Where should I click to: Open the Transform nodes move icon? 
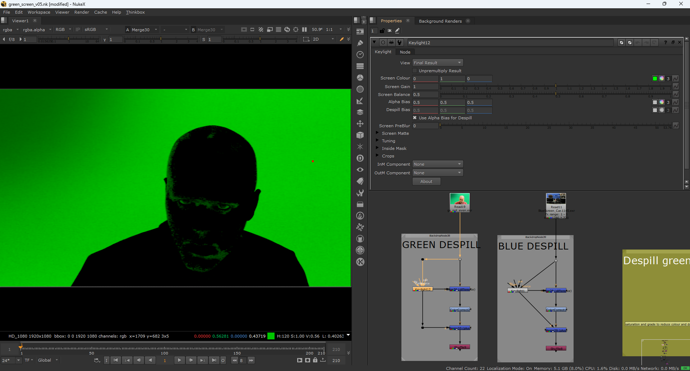pyautogui.click(x=360, y=124)
